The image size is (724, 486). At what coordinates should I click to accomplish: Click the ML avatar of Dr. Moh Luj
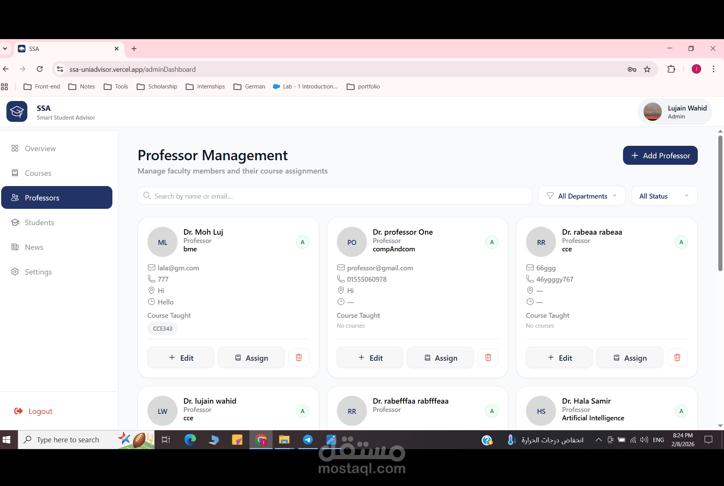[x=162, y=242]
